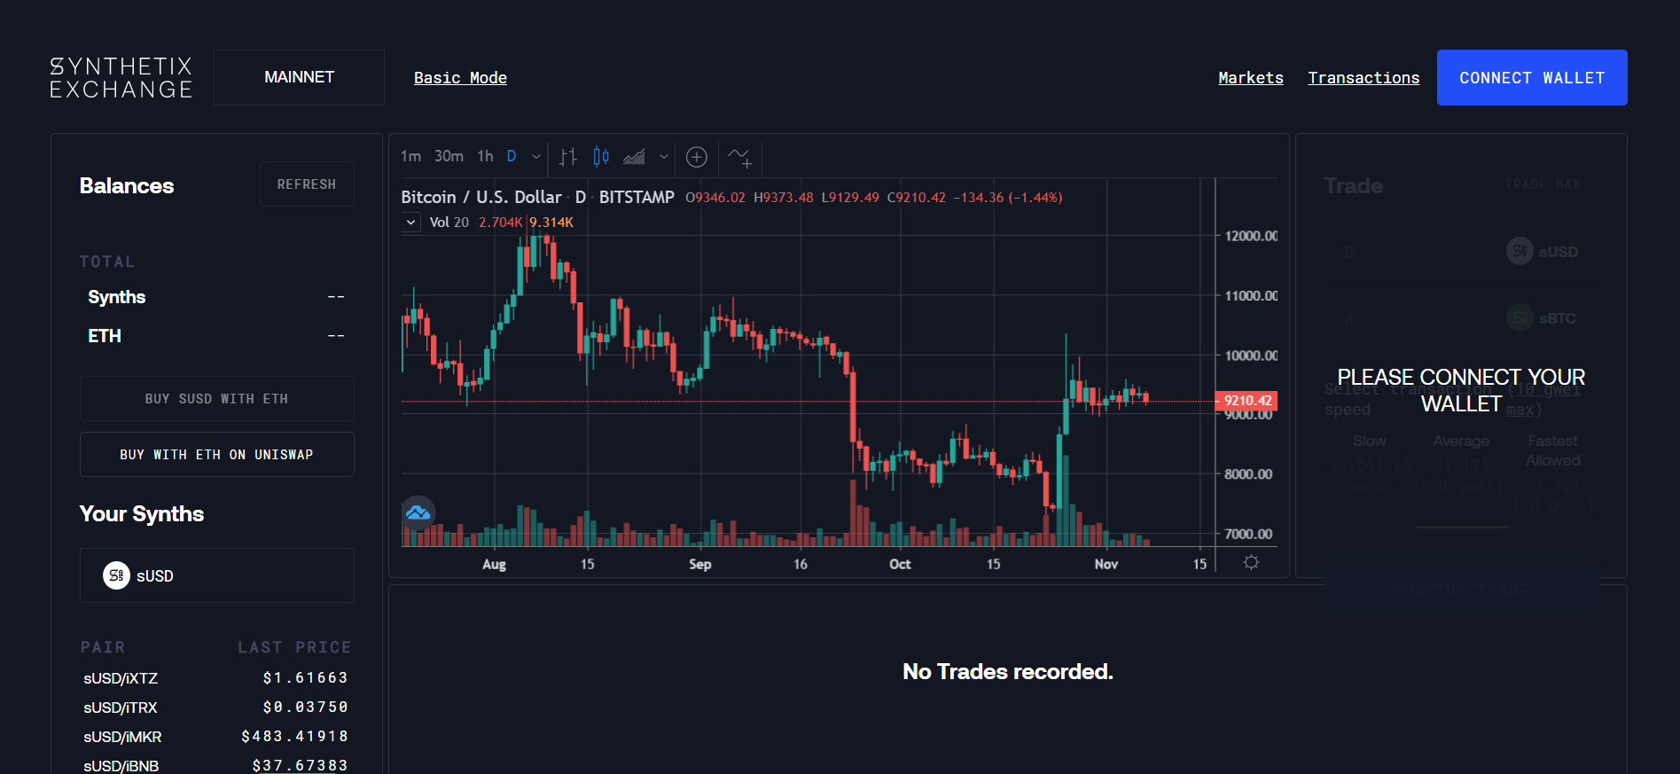The width and height of the screenshot is (1680, 774).
Task: Select the Candles chart style icon
Action: coord(601,157)
